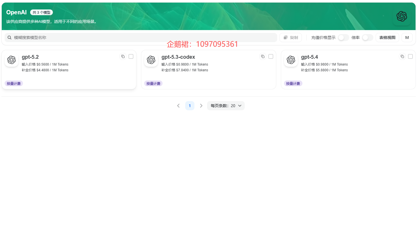Click the gpt-5.3-codex OpenAI logo
The height and width of the screenshot is (234, 417).
[x=151, y=60]
